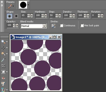
Task: Select the Crop tool
Action: point(3,66)
